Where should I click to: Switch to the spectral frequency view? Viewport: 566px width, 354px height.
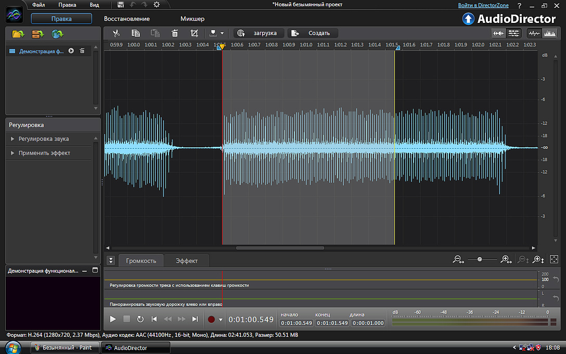point(549,33)
